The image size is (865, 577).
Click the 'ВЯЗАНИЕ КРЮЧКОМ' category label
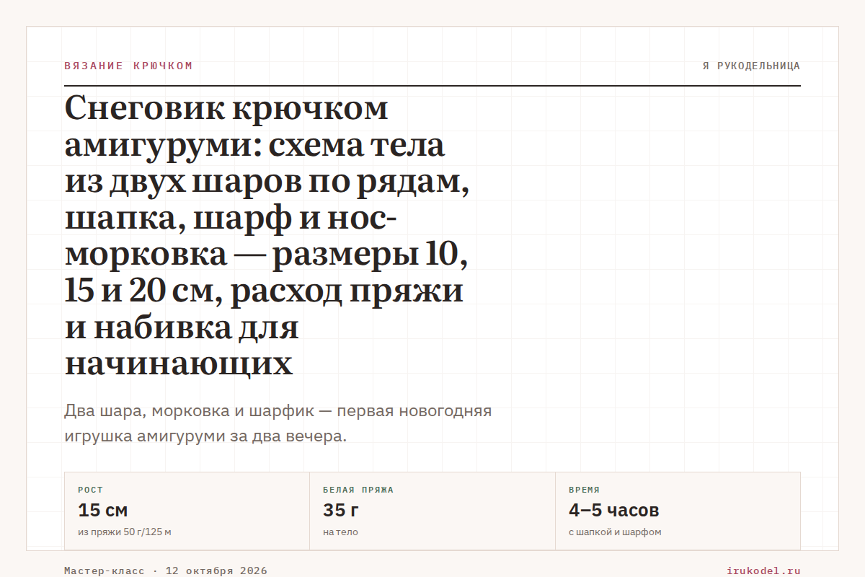pyautogui.click(x=128, y=66)
